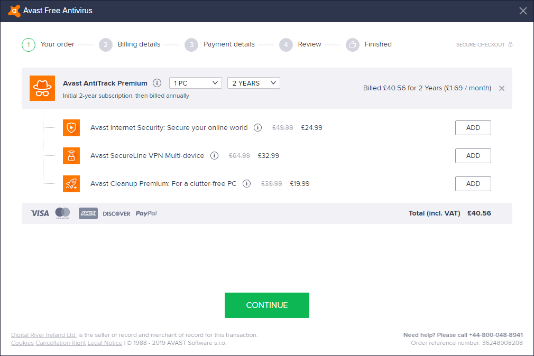The image size is (534, 356).
Task: Go to Billing details step
Action: click(x=139, y=44)
